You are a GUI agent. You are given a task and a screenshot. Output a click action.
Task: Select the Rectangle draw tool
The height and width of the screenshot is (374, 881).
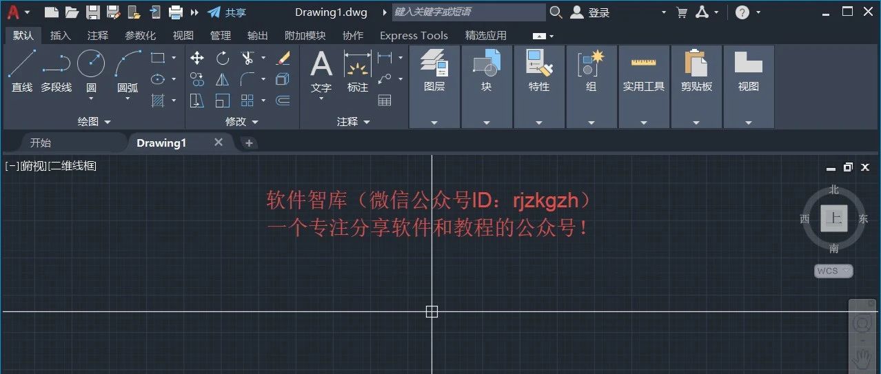[x=158, y=58]
